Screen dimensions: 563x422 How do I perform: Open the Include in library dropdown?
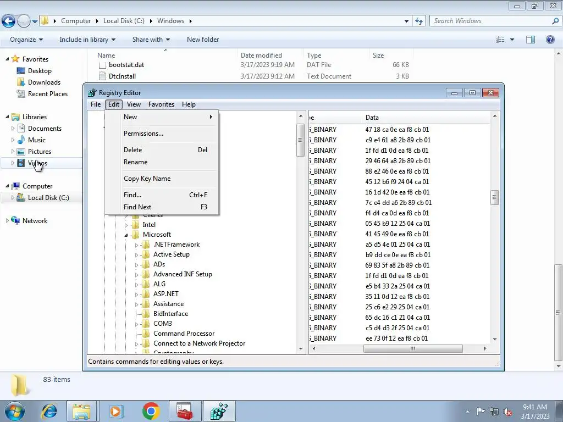(x=87, y=40)
